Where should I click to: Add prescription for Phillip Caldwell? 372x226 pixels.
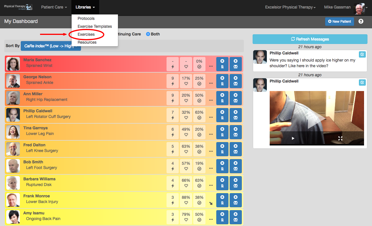tap(222, 115)
